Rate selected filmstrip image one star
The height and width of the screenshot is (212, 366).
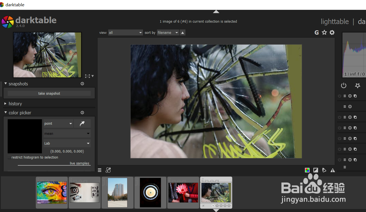[213, 206]
